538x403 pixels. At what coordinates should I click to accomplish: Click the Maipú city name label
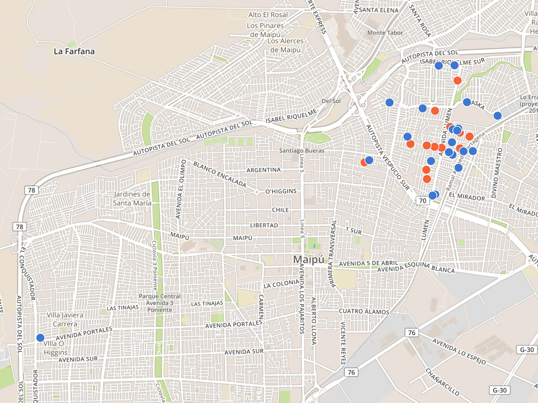pos(309,260)
